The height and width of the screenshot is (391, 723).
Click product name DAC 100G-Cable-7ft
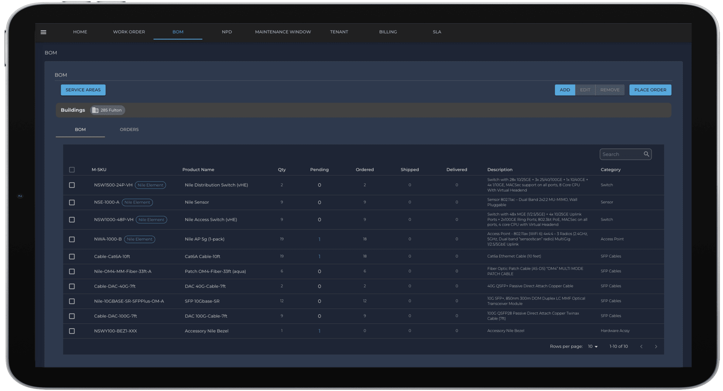[x=206, y=316]
